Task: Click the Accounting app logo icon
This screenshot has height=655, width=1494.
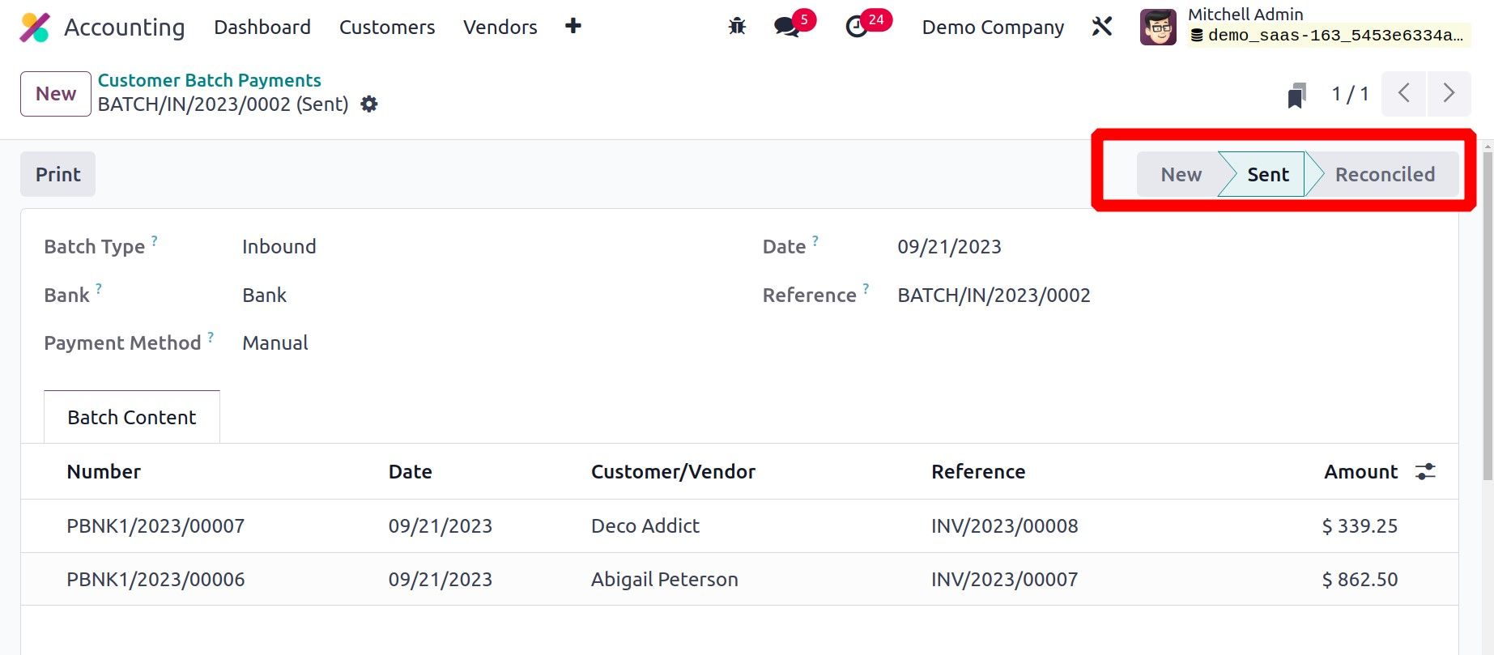Action: 35,28
